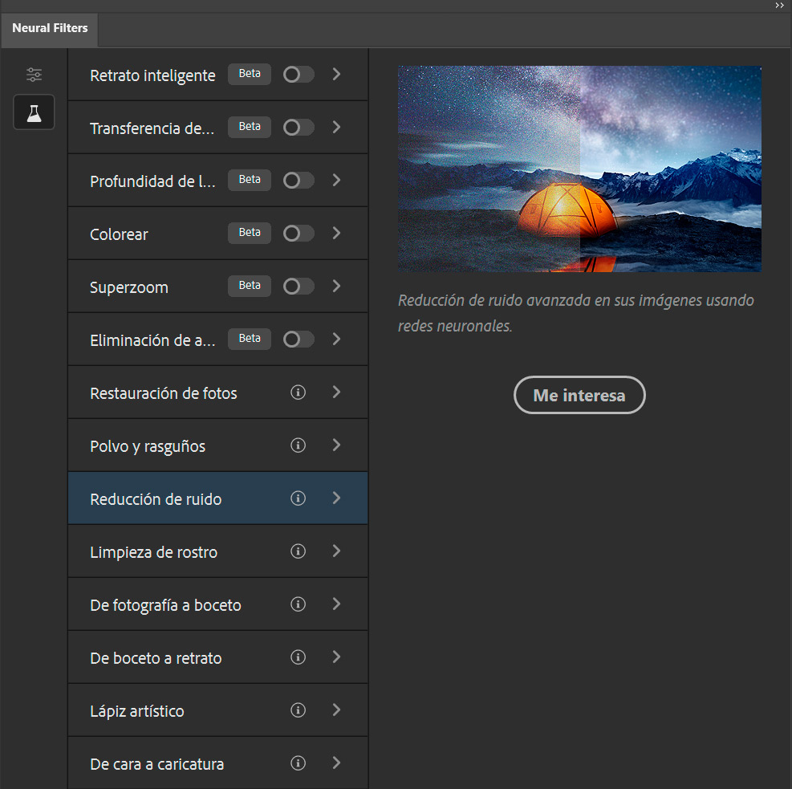
Task: Click info icon for De fotografía a boceto
Action: click(298, 604)
